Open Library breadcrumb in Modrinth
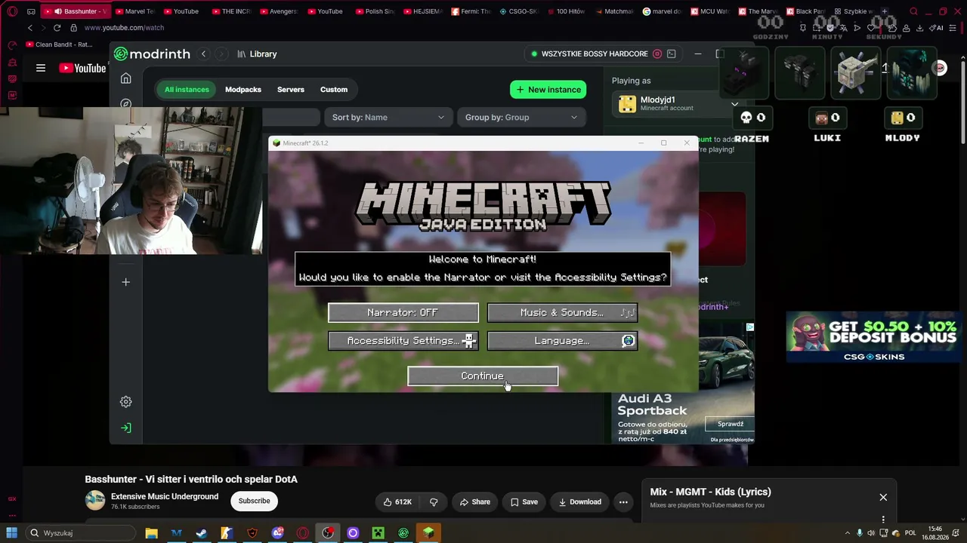 point(257,54)
